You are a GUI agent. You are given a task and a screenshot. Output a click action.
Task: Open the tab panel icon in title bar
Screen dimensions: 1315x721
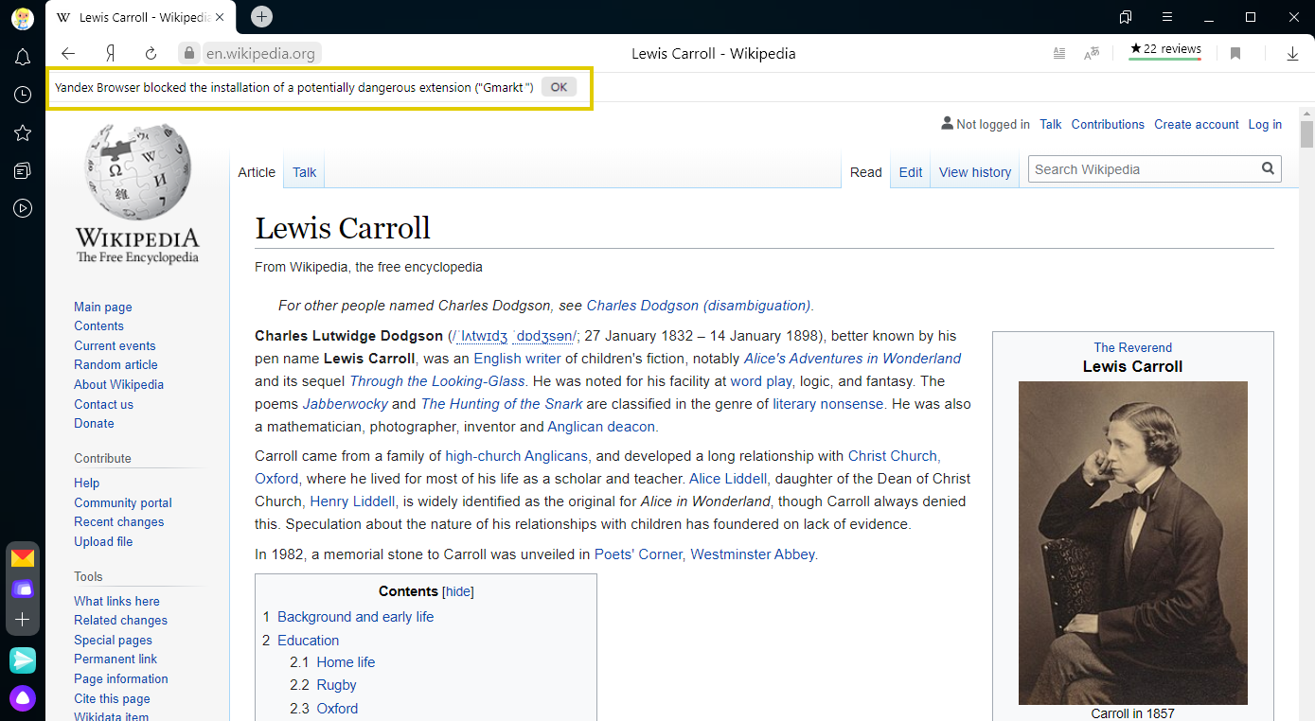[x=1126, y=17]
